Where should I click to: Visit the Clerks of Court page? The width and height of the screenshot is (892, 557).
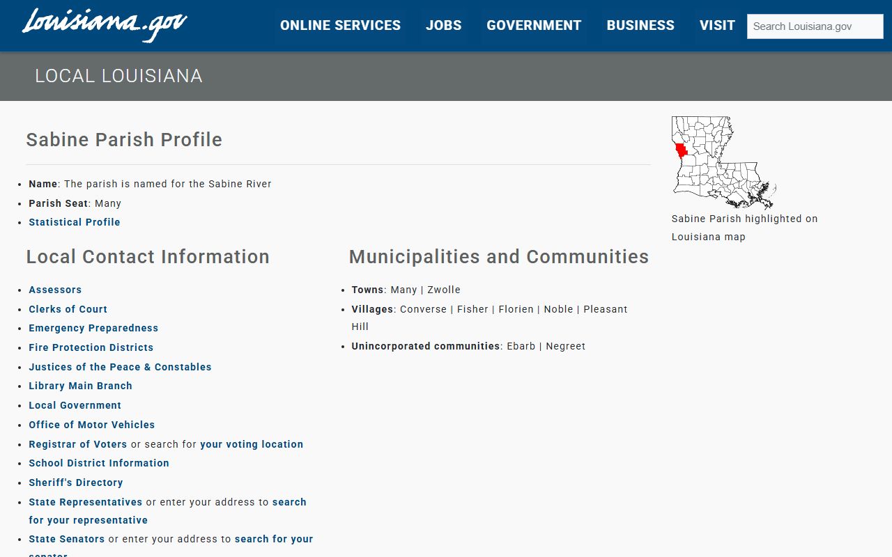click(x=68, y=309)
